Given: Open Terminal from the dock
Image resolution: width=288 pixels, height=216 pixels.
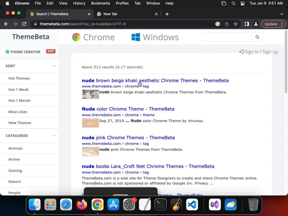Looking at the screenshot, I should [161, 204].
